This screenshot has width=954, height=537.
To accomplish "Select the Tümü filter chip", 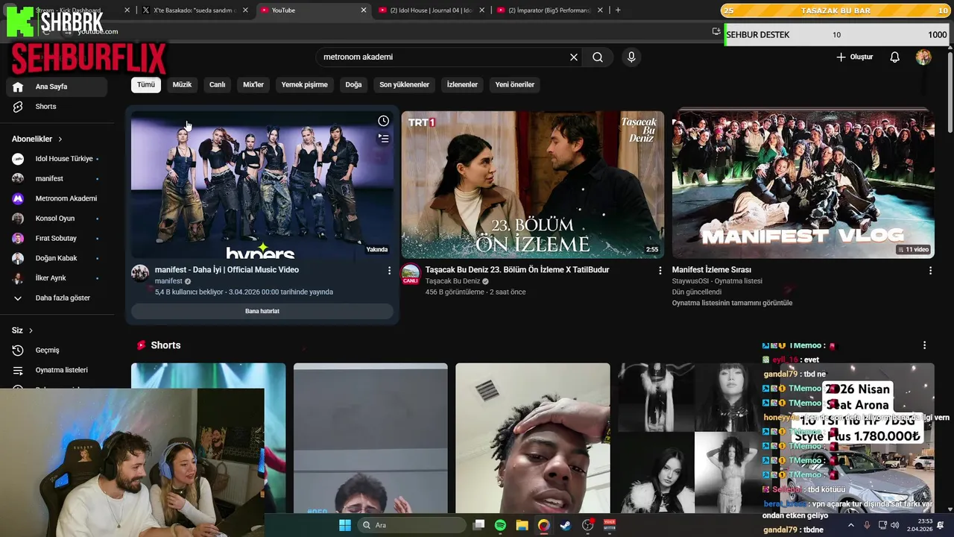I will coord(146,84).
